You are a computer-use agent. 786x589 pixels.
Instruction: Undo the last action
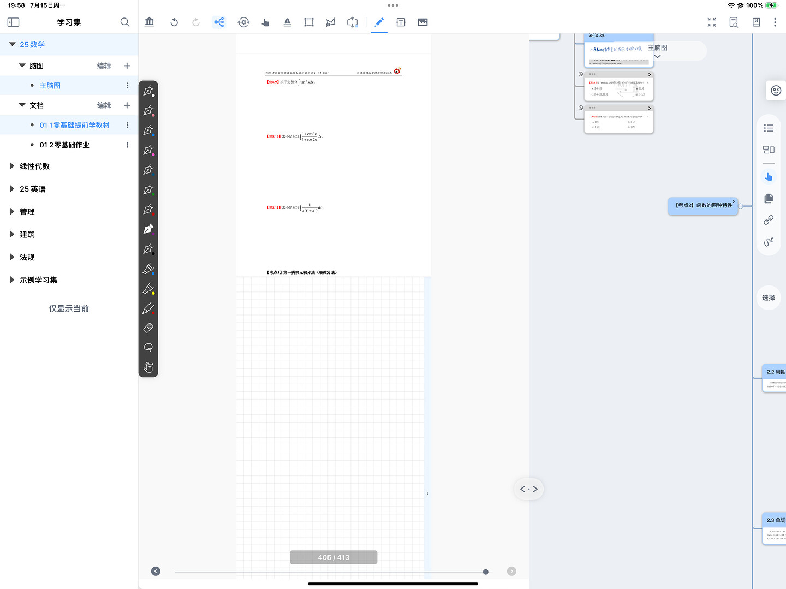[x=174, y=22]
